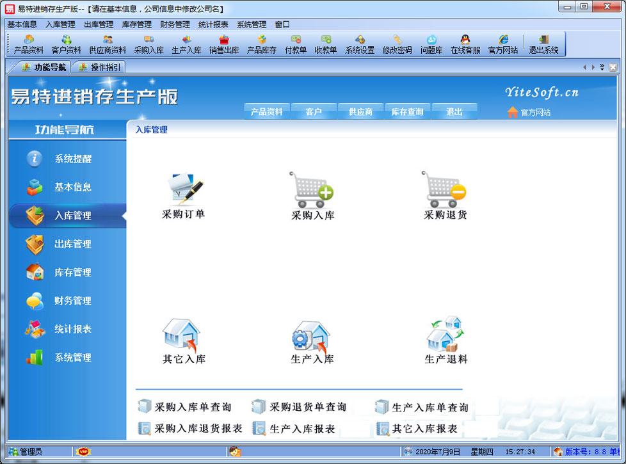
Task: Open the 采购订单 purchase order icon
Action: [184, 190]
